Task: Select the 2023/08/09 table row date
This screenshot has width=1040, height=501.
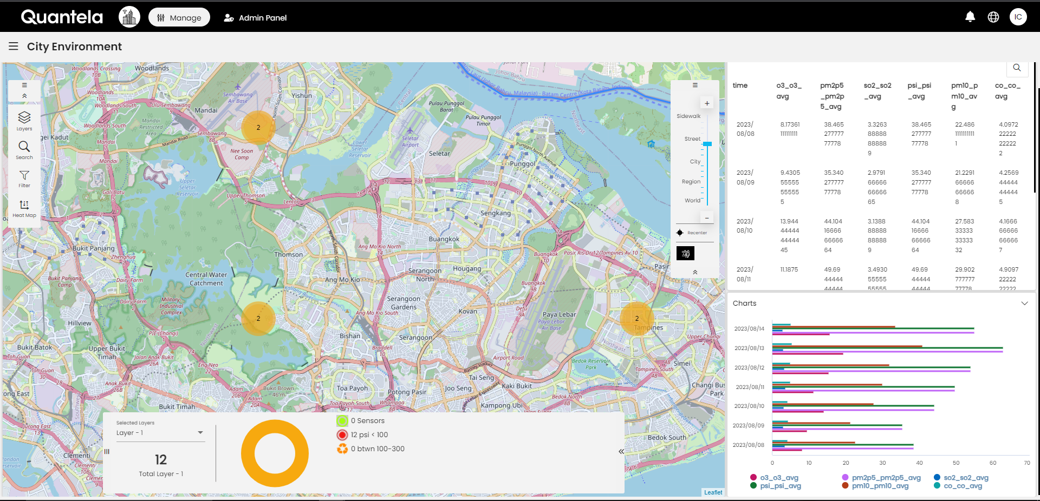Action: [745, 177]
